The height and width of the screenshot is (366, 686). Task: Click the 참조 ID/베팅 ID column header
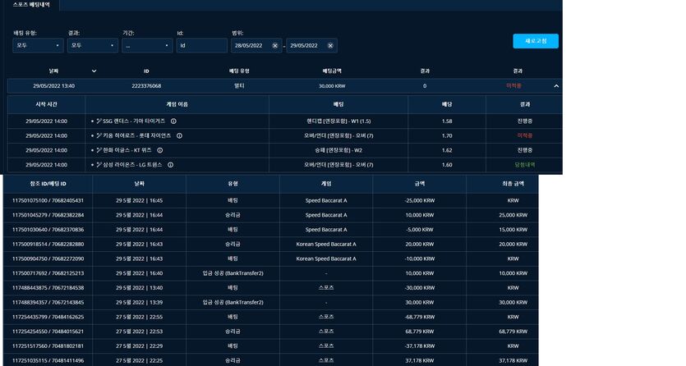pos(48,184)
